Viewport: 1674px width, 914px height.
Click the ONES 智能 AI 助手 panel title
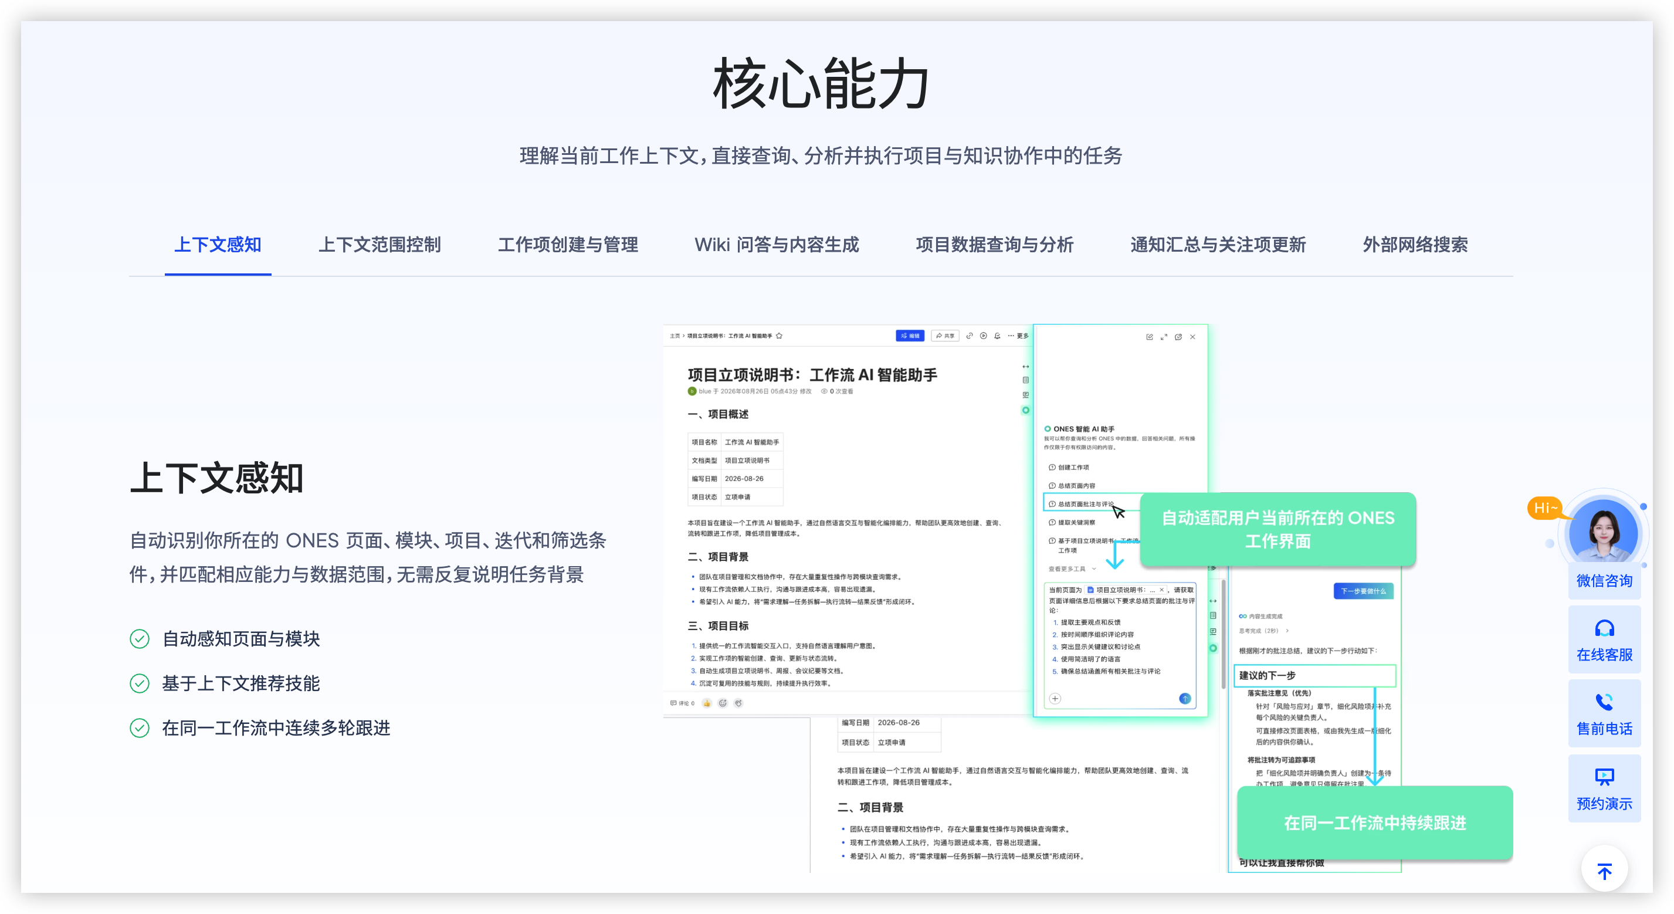coord(1083,429)
